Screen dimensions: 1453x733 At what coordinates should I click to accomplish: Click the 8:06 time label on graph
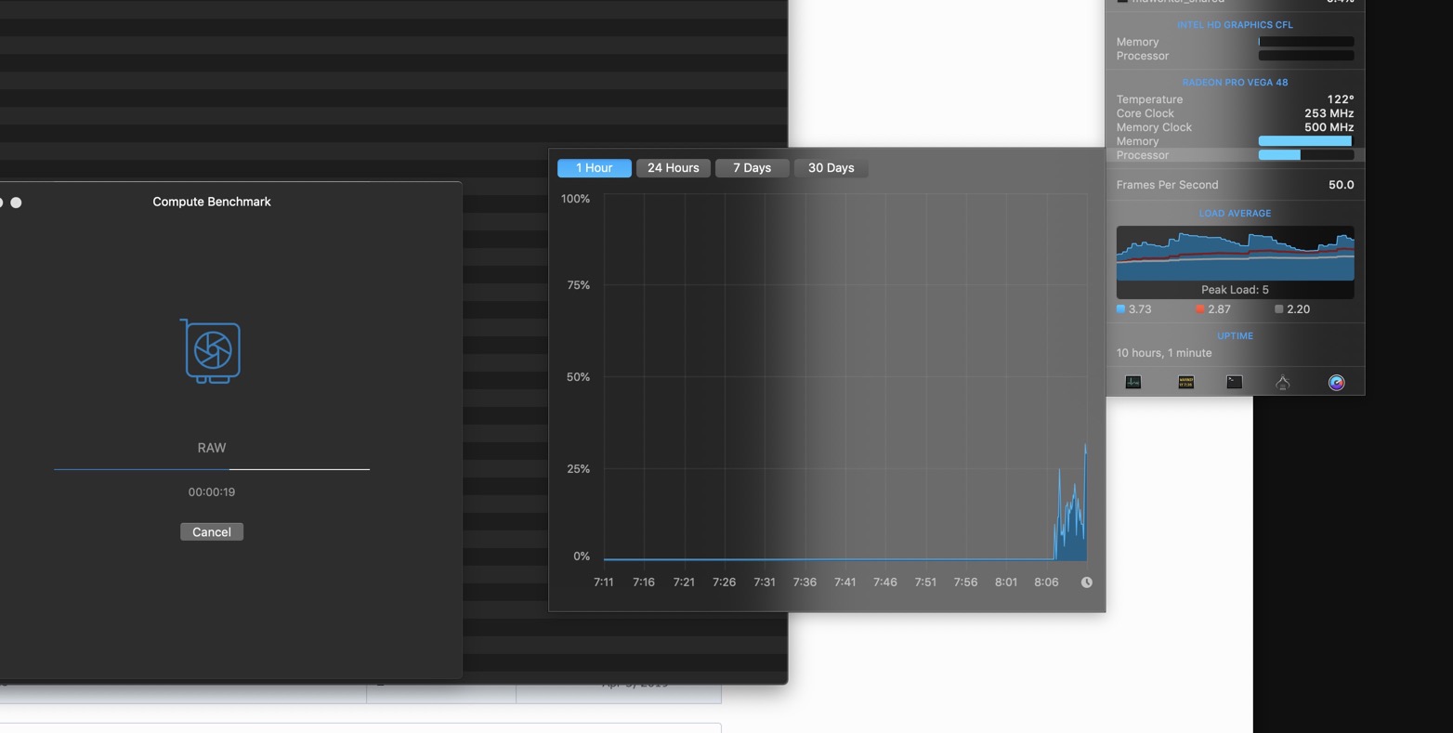pos(1046,582)
